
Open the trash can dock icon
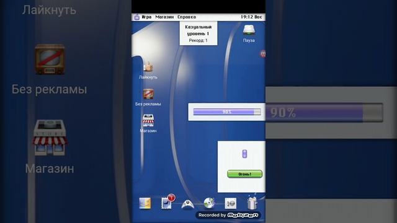(x=252, y=203)
